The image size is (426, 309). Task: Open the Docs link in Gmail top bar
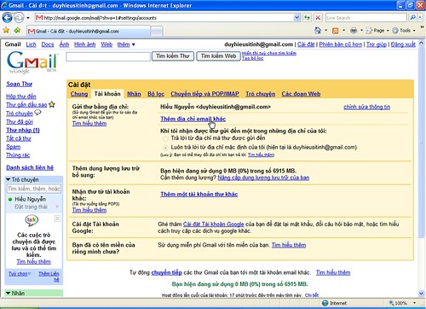tap(48, 44)
